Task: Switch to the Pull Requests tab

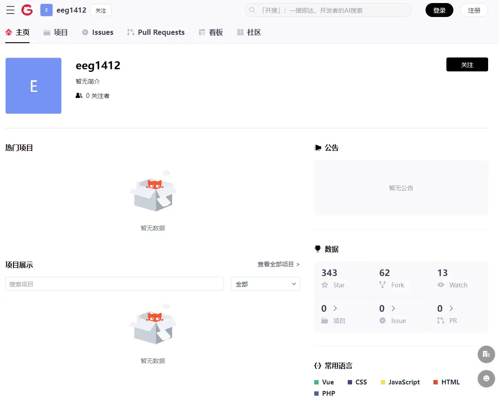Action: click(156, 32)
